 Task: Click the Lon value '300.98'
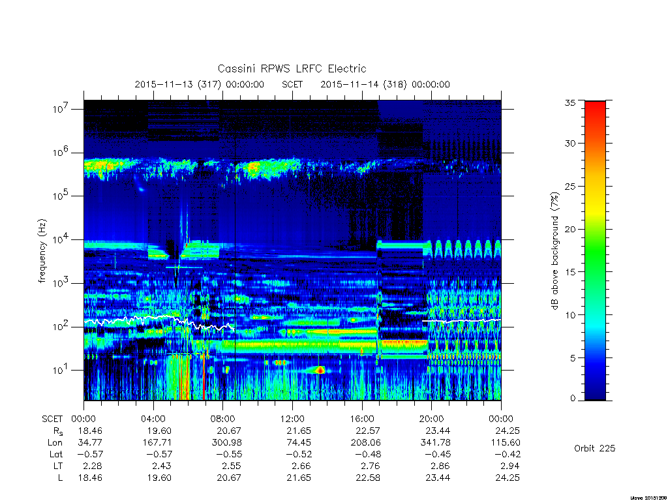pos(226,443)
